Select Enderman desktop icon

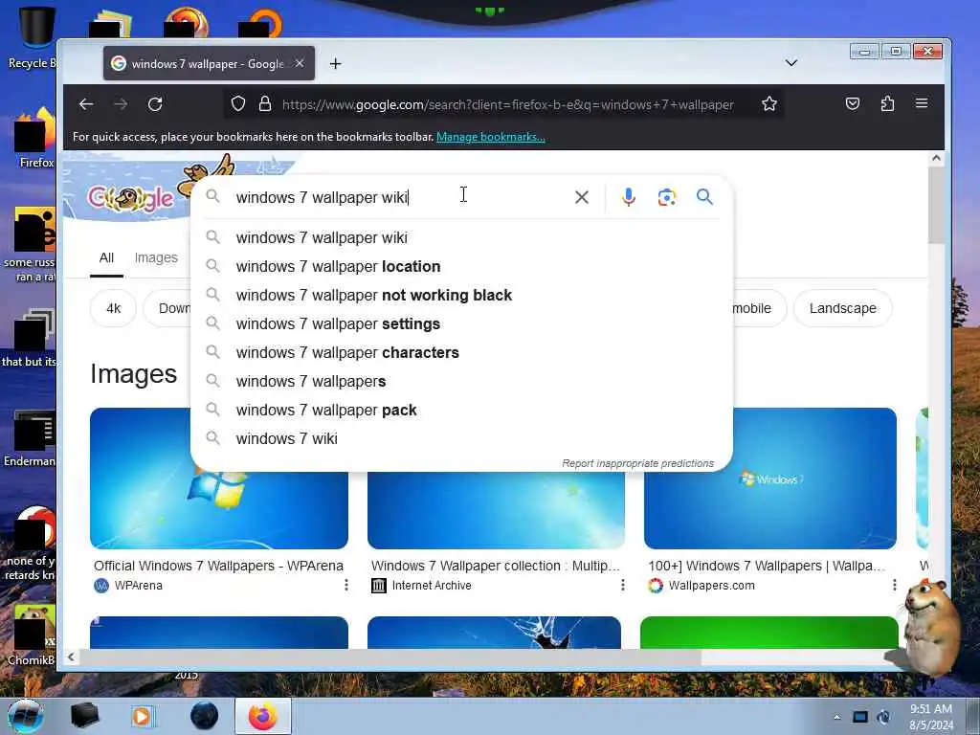point(30,438)
